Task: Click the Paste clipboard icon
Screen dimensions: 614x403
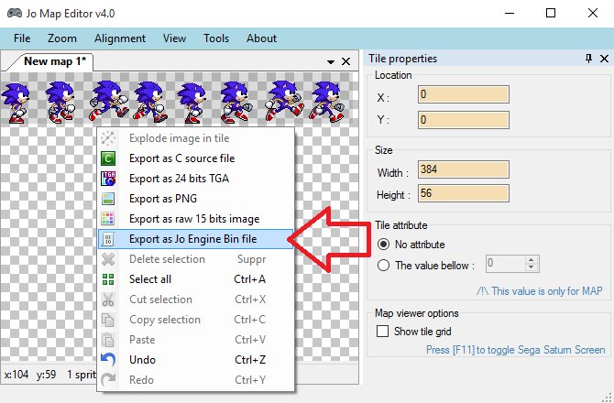Action: 108,340
